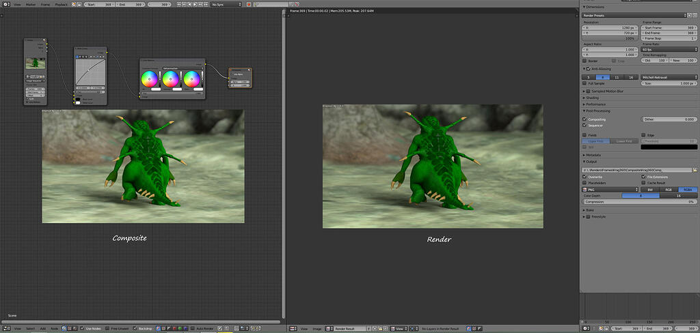This screenshot has height=333, width=700.
Task: Open Mitchell-Netravali filter dropdown
Action: pos(669,77)
